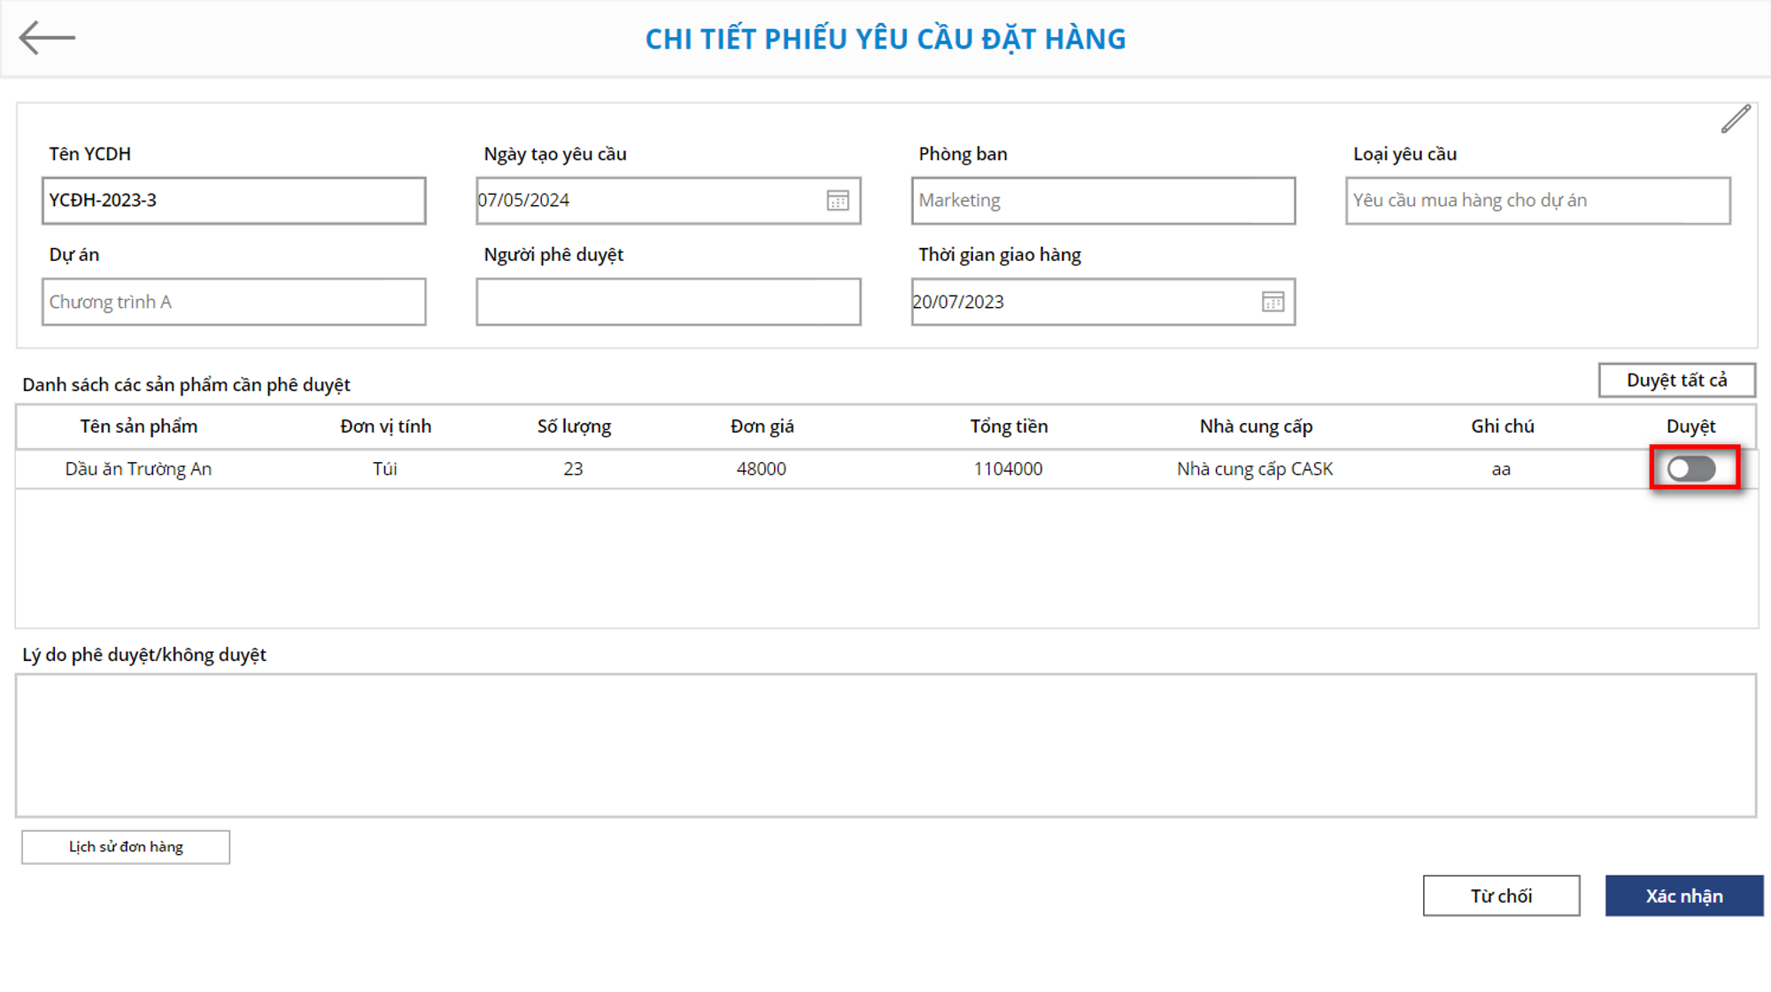Open Lịch sử đơn hàng

click(126, 847)
